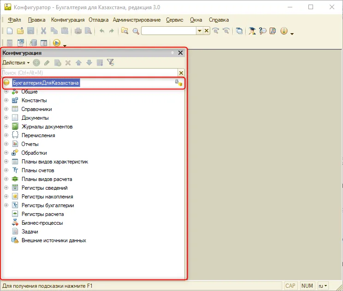Click the lock icon on БухгалтерияДляКазахстана row
The width and height of the screenshot is (343, 291).
178,82
